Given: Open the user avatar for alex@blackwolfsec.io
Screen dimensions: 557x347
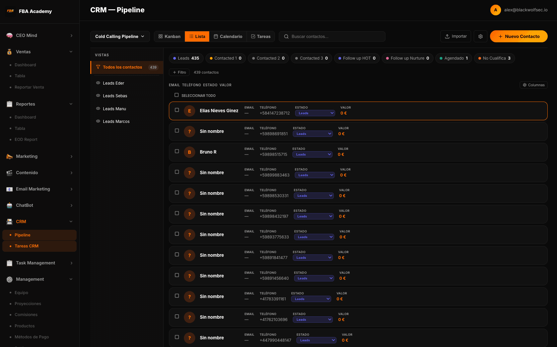Looking at the screenshot, I should pyautogui.click(x=495, y=10).
